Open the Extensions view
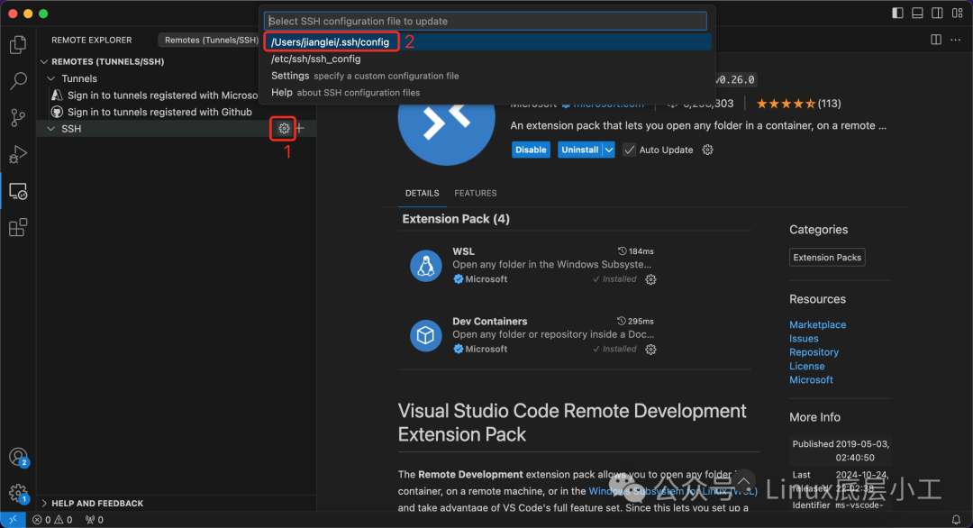Image resolution: width=973 pixels, height=528 pixels. coord(18,227)
